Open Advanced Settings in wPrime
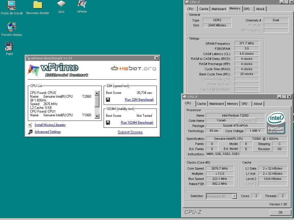 pos(48,132)
